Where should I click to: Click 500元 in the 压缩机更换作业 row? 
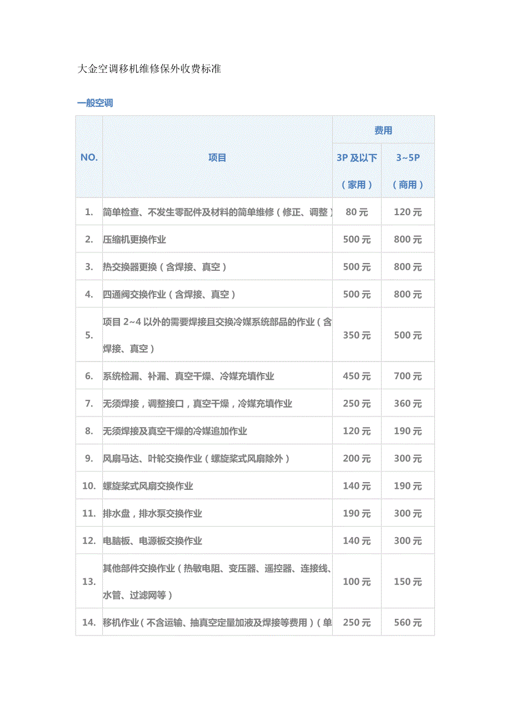pyautogui.click(x=357, y=240)
